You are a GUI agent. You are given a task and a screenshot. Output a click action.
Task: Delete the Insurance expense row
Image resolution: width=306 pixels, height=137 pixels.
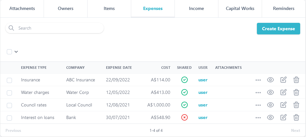pos(296,80)
